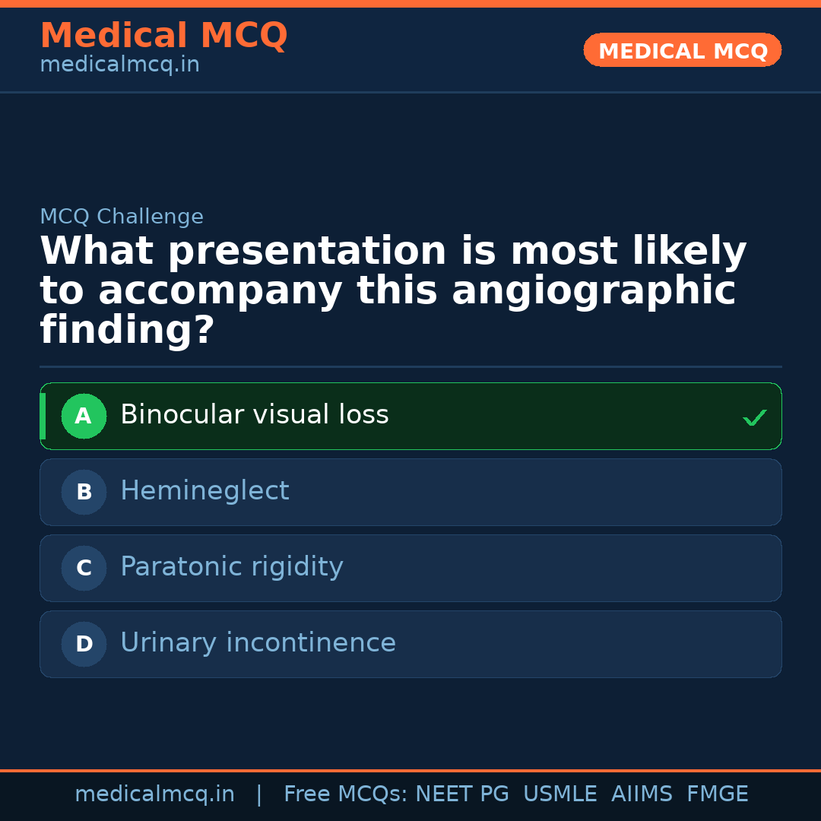Choose the C option circle badge
Viewport: 821px width, 821px height.
84,568
